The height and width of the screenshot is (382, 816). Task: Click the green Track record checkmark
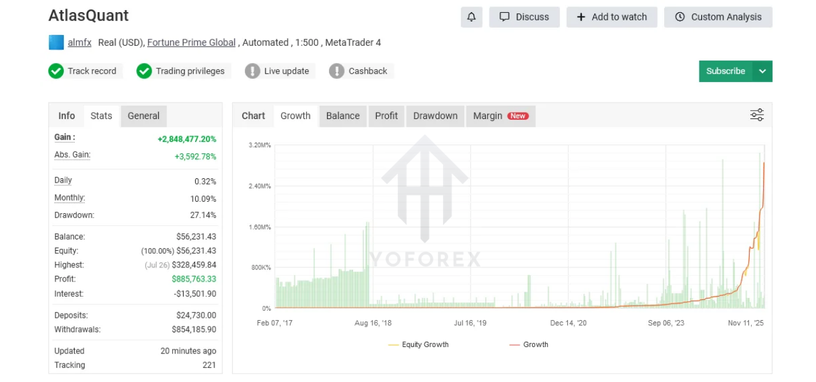[56, 71]
